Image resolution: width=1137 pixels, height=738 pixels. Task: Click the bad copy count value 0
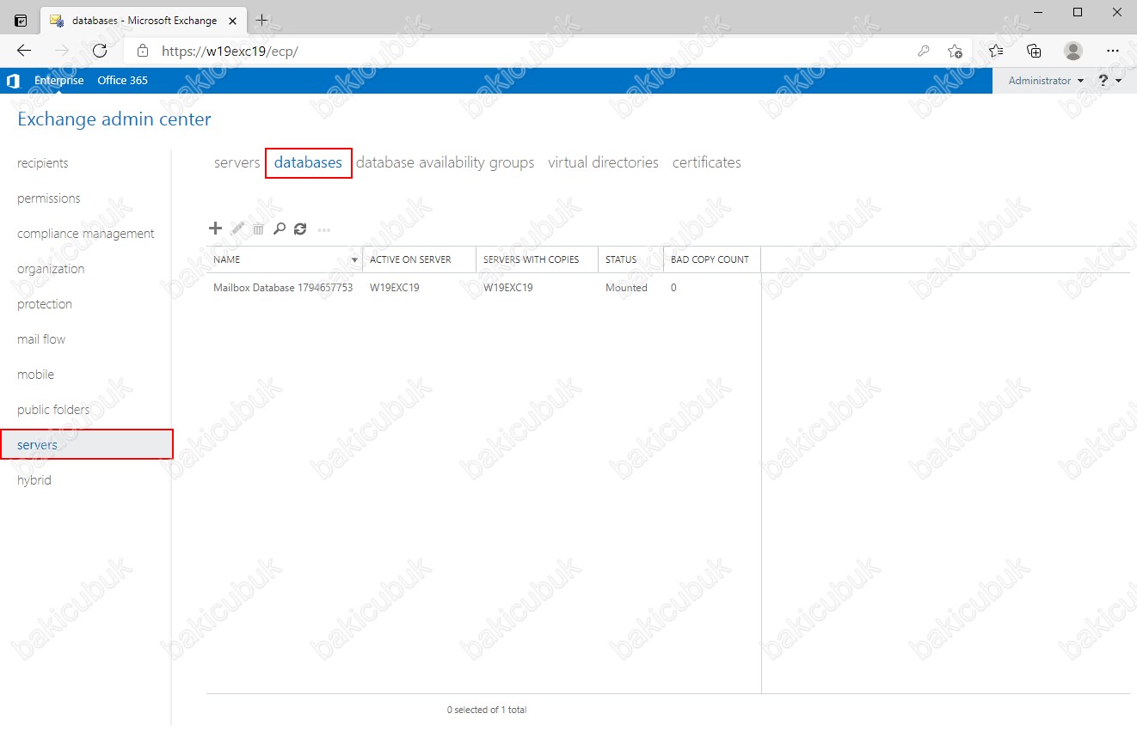673,288
